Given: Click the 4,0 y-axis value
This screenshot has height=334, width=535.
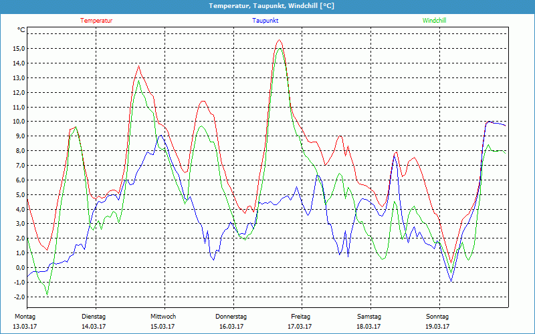Looking at the screenshot, I should coord(21,209).
